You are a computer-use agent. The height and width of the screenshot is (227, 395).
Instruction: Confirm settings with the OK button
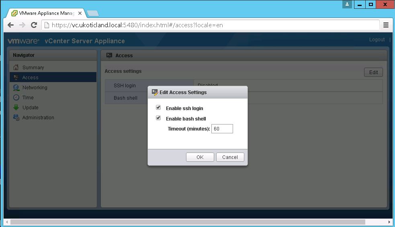(200, 157)
